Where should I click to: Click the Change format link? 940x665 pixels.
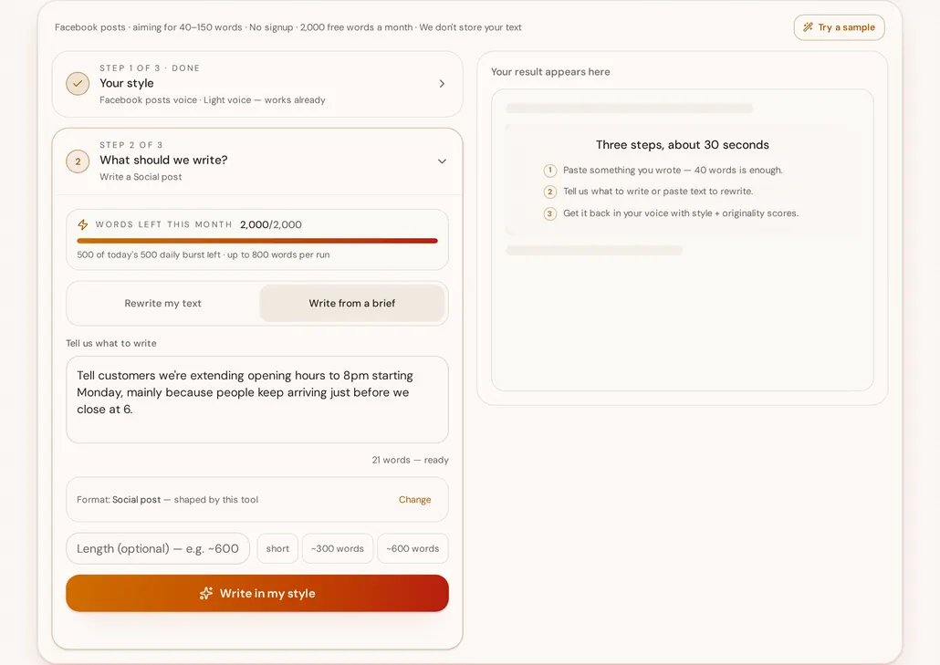tap(415, 500)
